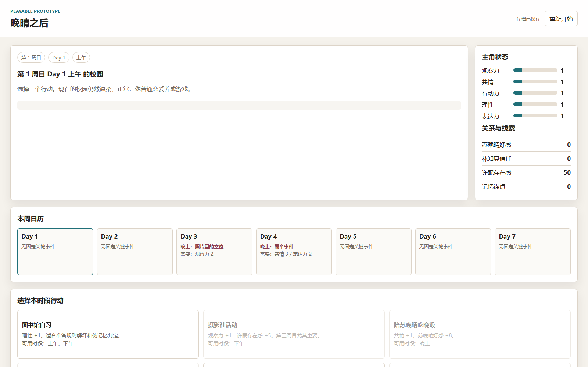Select the Day 6 calendar card
This screenshot has height=367, width=588.
453,252
